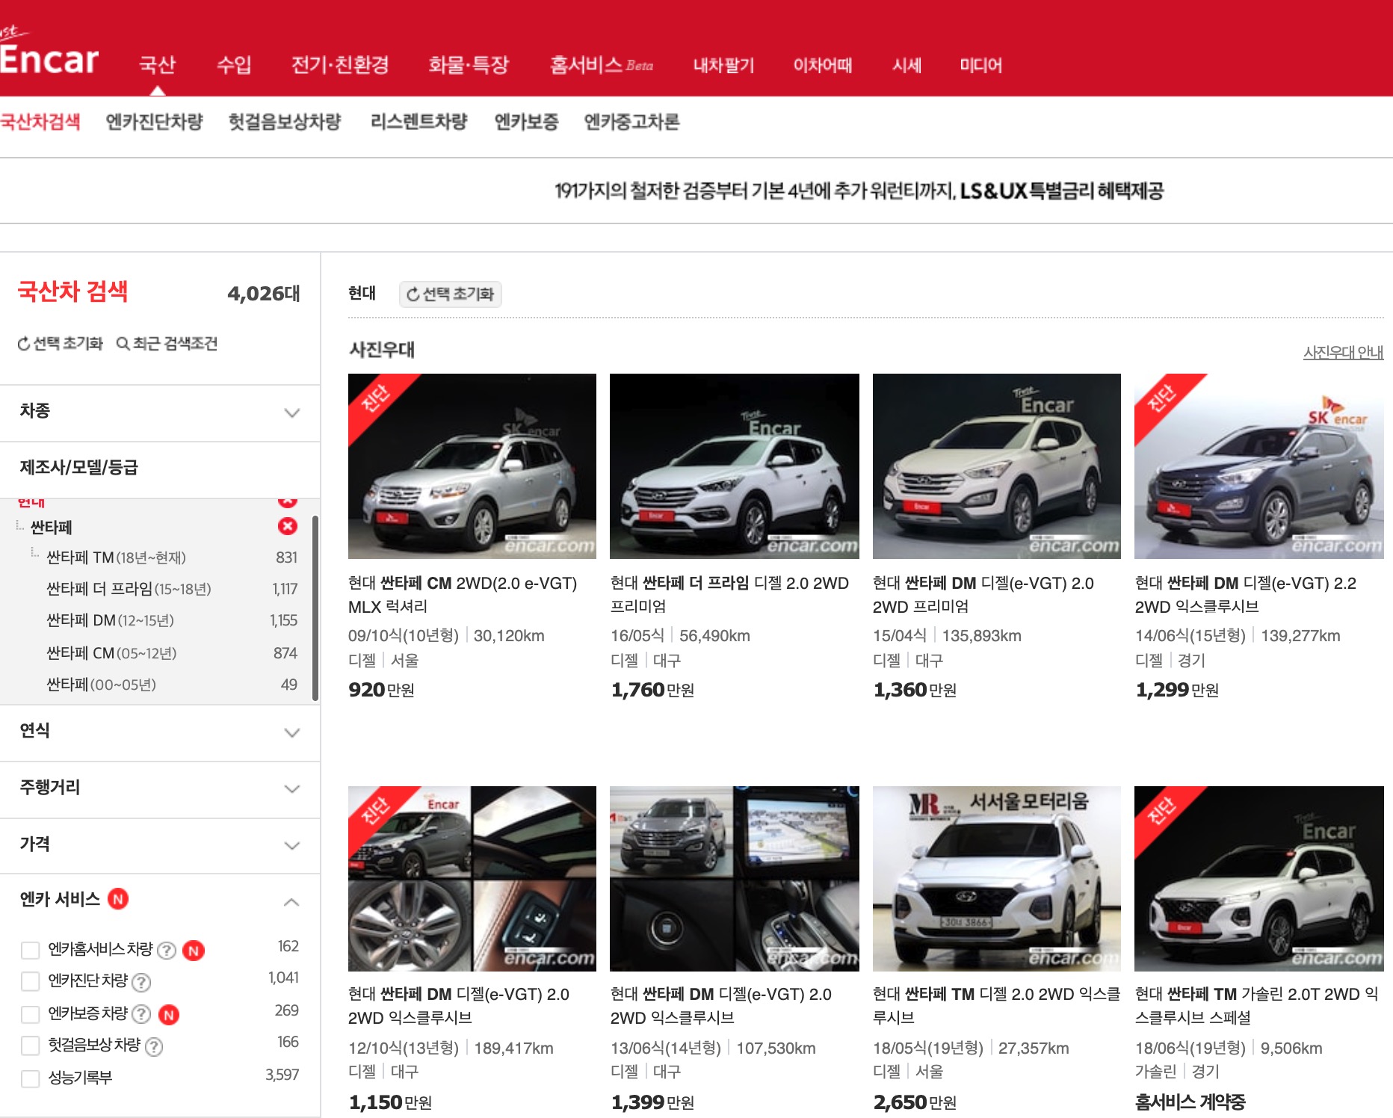Switch to 엔카진단차량 sub-tab
This screenshot has height=1118, width=1393.
(x=155, y=121)
